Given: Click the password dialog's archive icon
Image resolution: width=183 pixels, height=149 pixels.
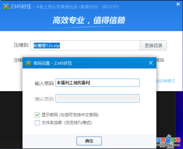Looking at the screenshot, I should 28,63.
